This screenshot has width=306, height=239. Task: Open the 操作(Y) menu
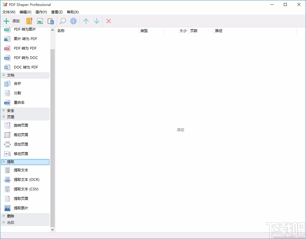41,12
